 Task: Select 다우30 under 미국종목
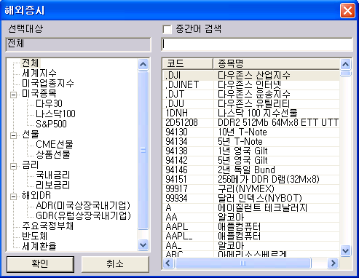tap(49, 103)
